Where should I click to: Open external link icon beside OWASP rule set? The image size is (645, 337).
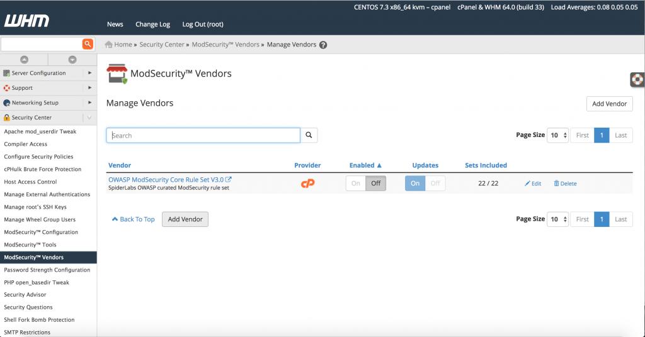click(x=228, y=179)
